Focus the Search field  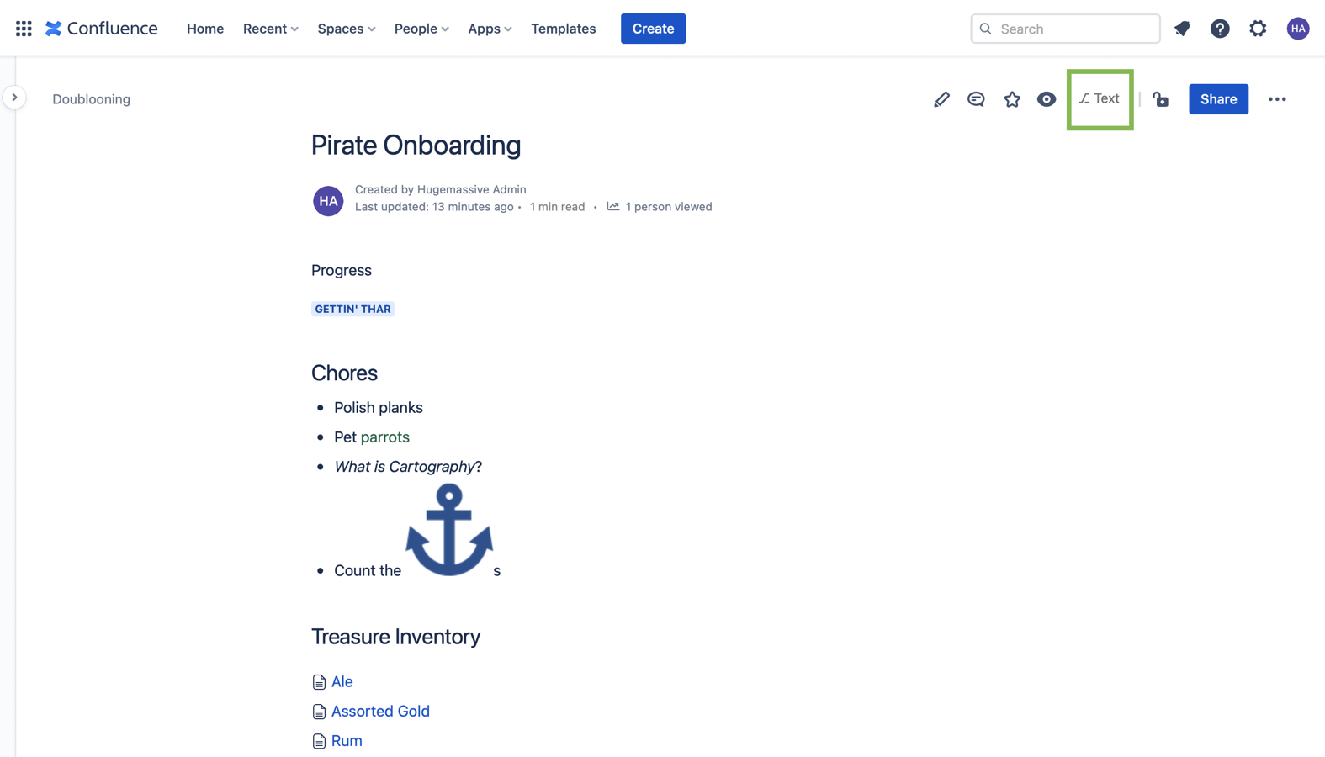click(x=1065, y=29)
